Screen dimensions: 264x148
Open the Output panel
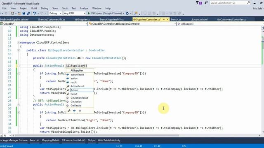(x=92, y=140)
